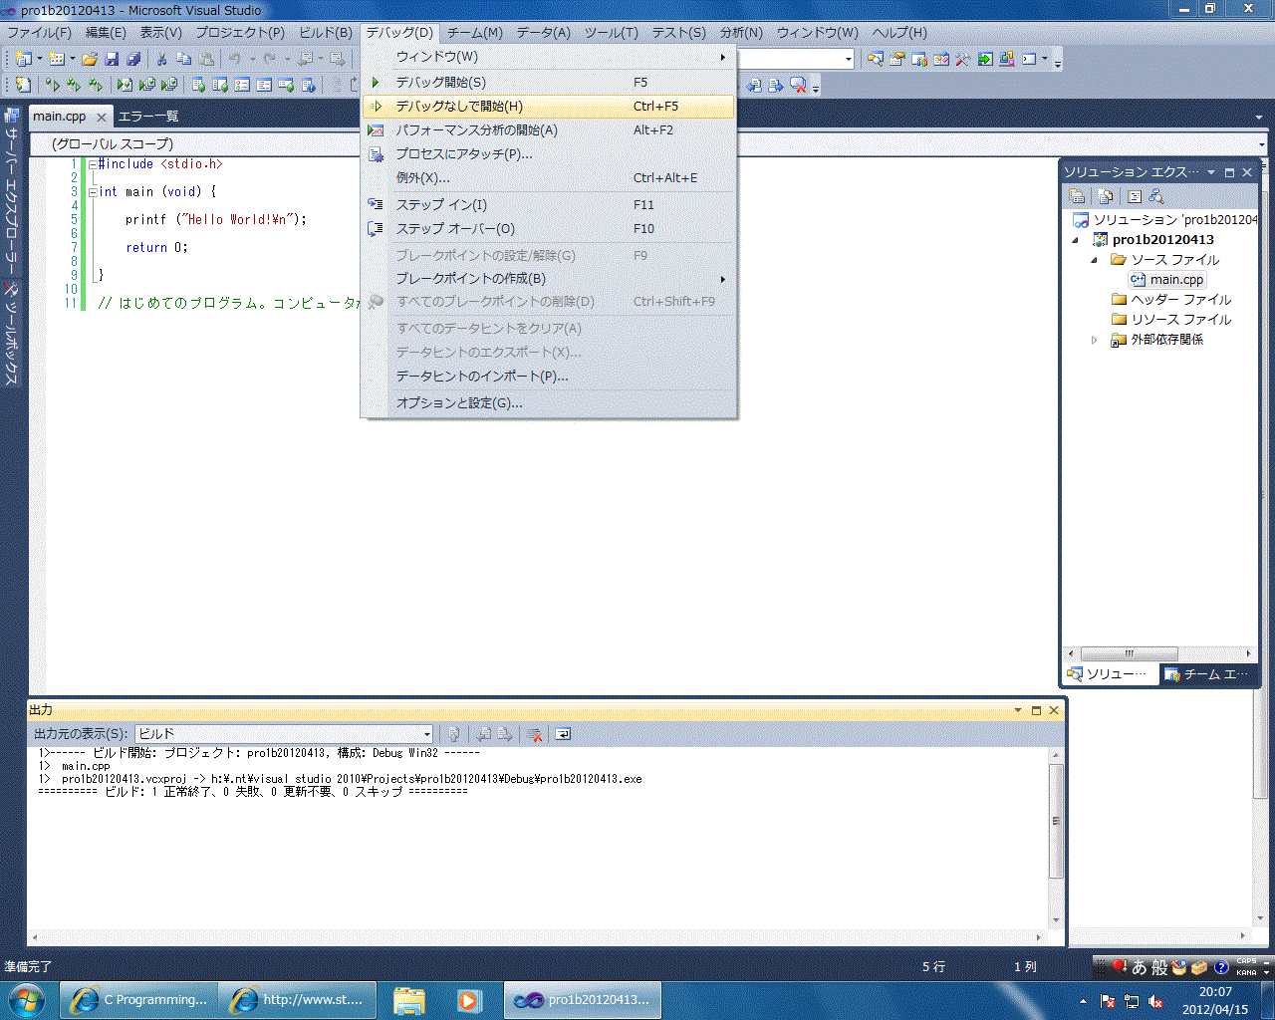This screenshot has width=1275, height=1020.
Task: Open the media player taskbar icon
Action: tap(469, 999)
